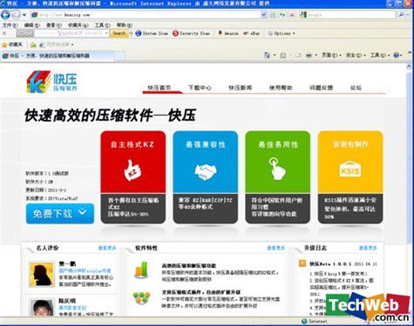Click 查看更多 link in 升级日志 section
The width and height of the screenshot is (414, 326).
tap(368, 248)
